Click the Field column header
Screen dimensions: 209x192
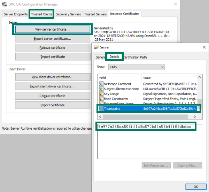tap(120, 78)
